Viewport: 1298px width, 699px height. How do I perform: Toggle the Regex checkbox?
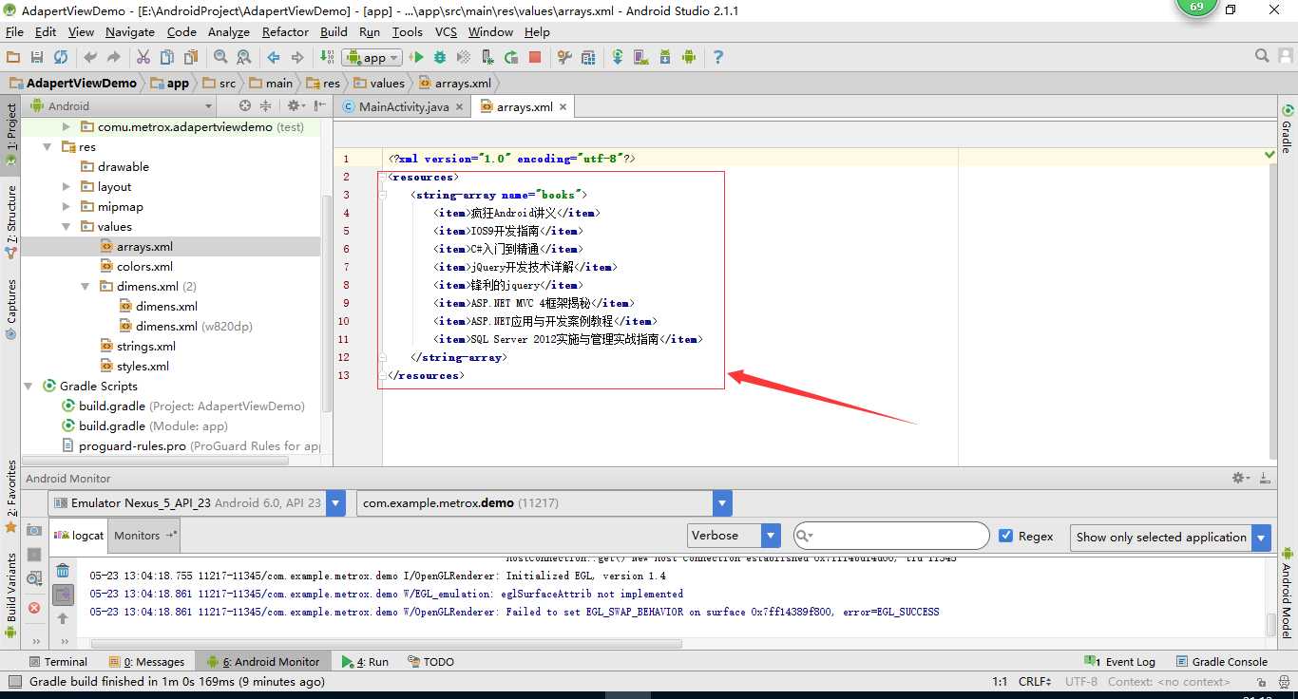1006,537
